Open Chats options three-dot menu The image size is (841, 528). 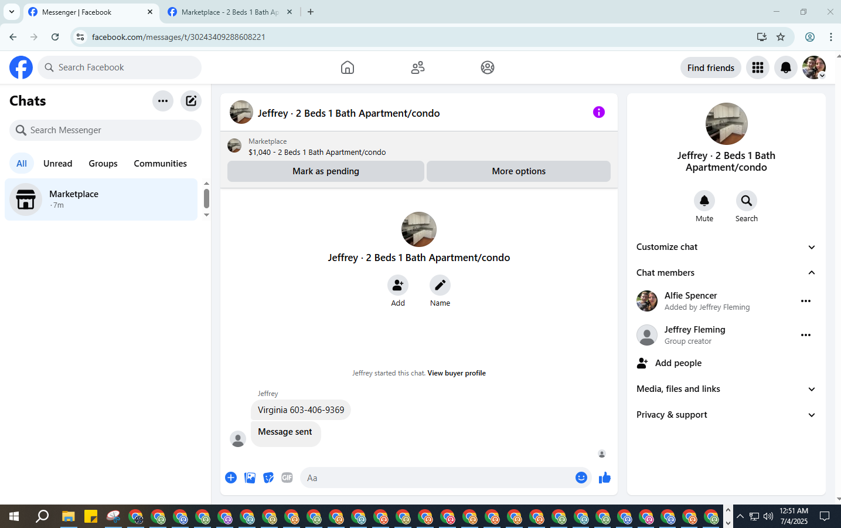[x=163, y=101]
